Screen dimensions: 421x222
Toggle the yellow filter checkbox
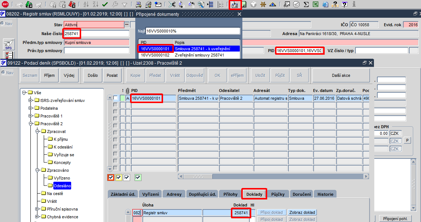(119, 177)
